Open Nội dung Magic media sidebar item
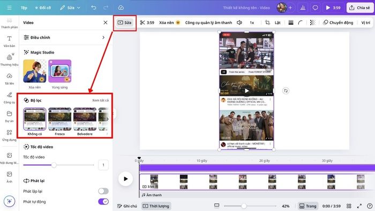Screen dimensions: 375x211 click(9, 158)
